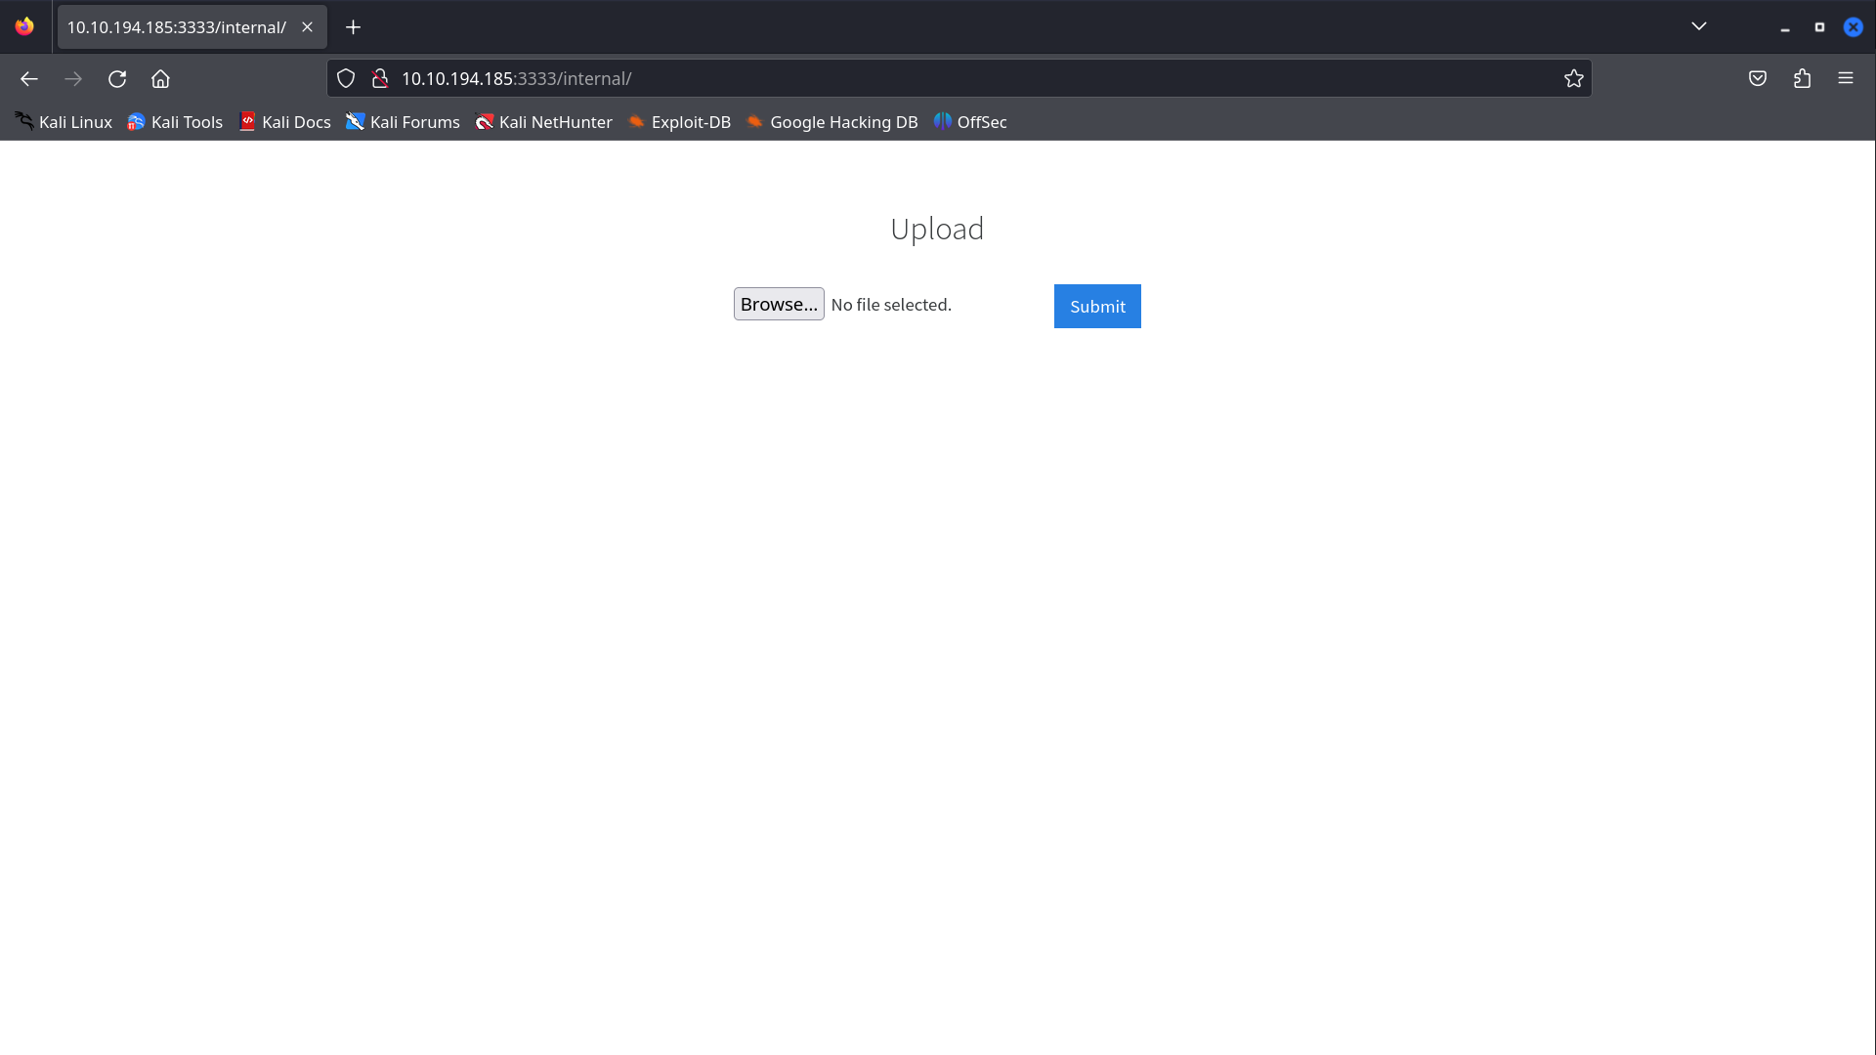Open the OffSec bookmark
The image size is (1876, 1055).
(970, 122)
